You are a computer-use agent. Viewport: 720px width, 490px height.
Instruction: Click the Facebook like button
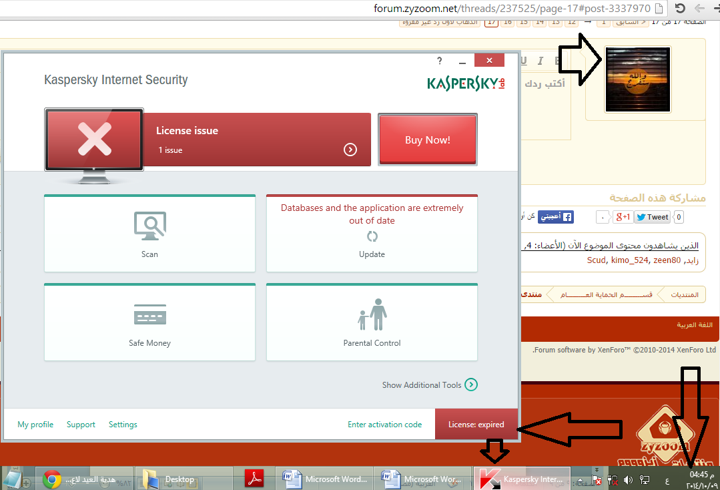pos(556,217)
